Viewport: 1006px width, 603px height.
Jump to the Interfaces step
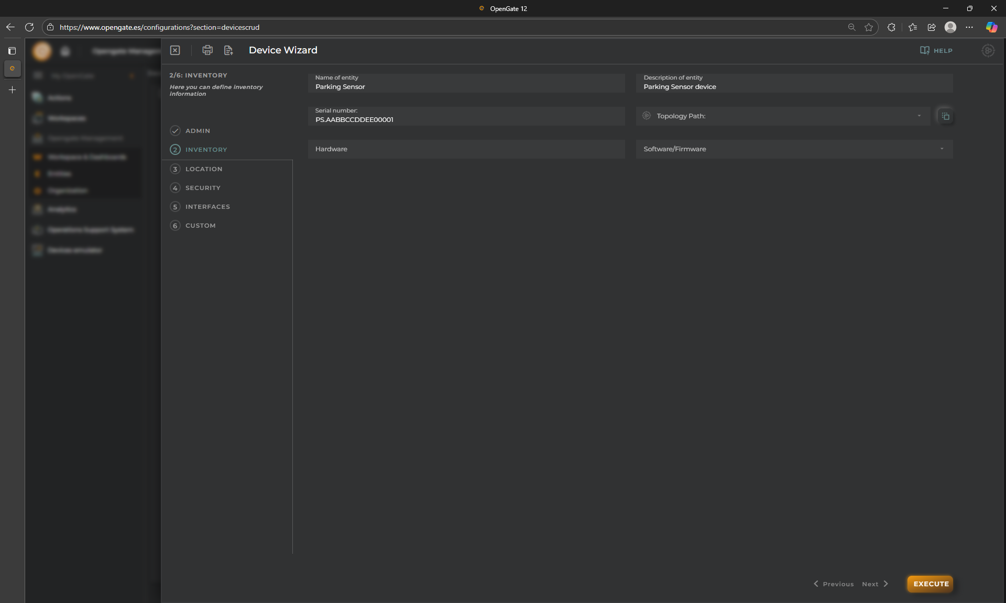pyautogui.click(x=207, y=207)
